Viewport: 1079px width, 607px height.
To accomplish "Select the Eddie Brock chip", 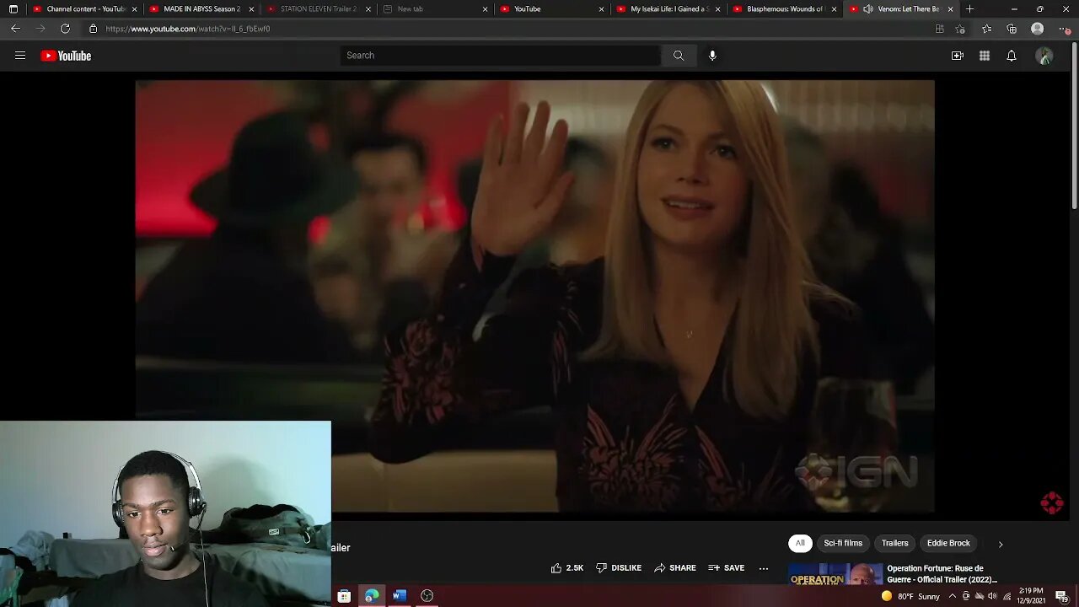I will (948, 544).
